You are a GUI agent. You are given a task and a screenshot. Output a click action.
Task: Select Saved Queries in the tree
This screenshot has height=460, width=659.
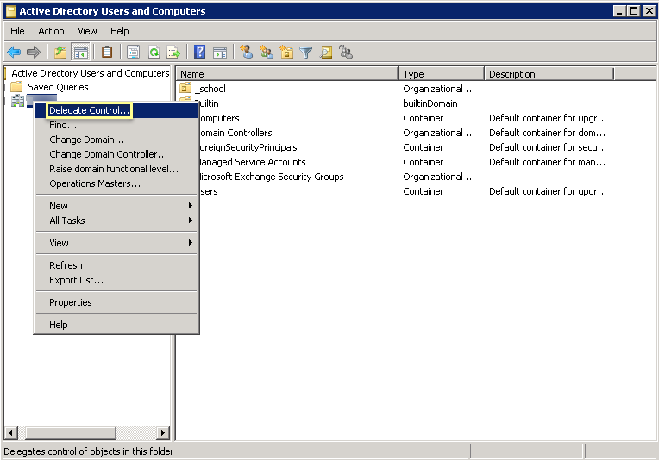tap(57, 87)
